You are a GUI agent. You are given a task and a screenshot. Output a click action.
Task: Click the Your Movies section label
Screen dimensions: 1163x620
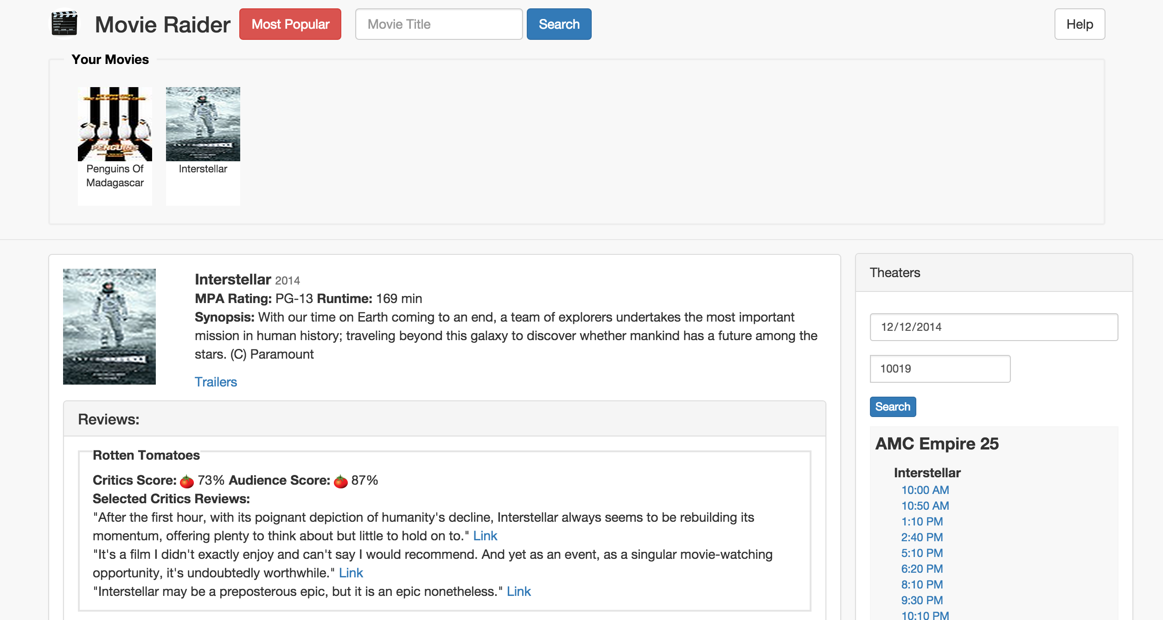tap(110, 59)
